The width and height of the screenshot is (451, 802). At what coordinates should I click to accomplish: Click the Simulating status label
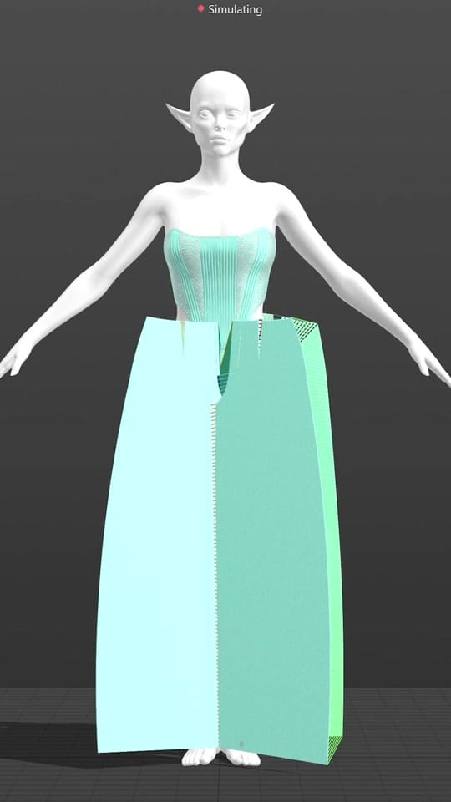236,9
